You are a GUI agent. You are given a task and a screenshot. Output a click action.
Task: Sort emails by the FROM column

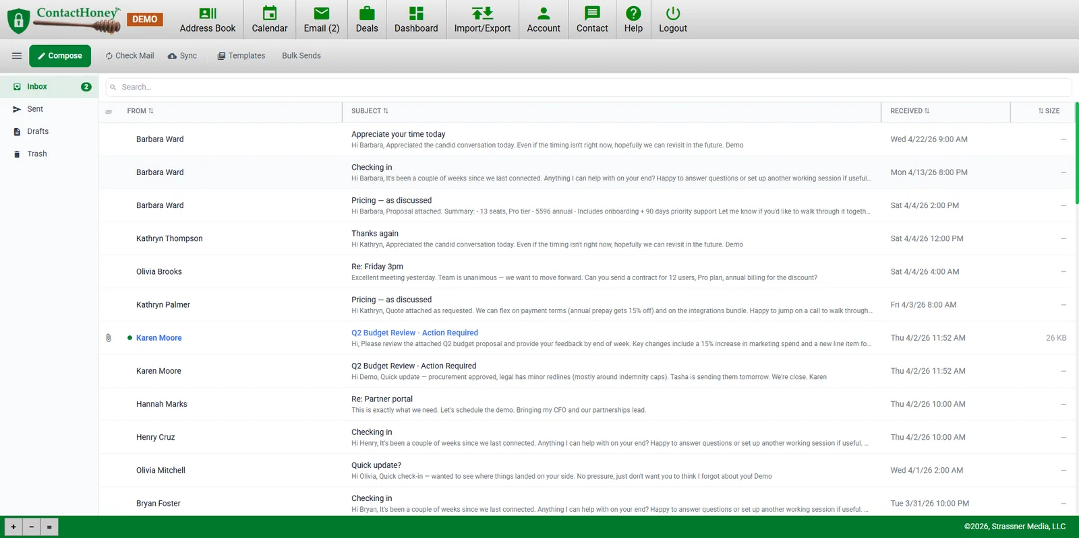pos(140,111)
